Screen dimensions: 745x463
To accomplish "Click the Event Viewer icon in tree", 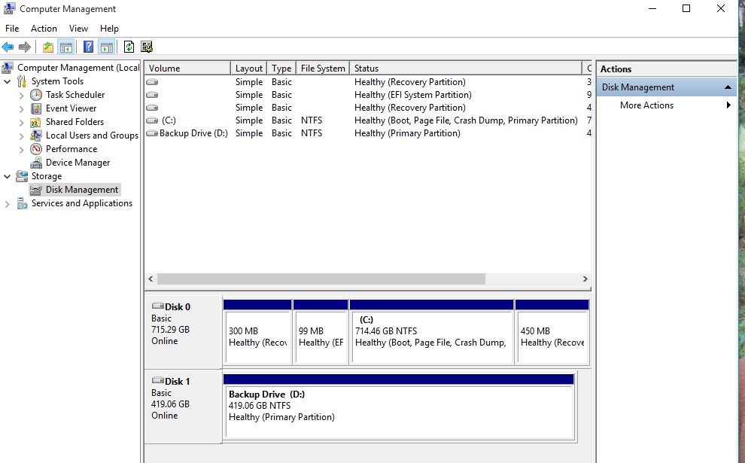I will click(36, 108).
